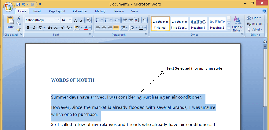Screen dimensions: 269x130
Task: Click the Replace button
Action: pyautogui.click(x=255, y=24)
